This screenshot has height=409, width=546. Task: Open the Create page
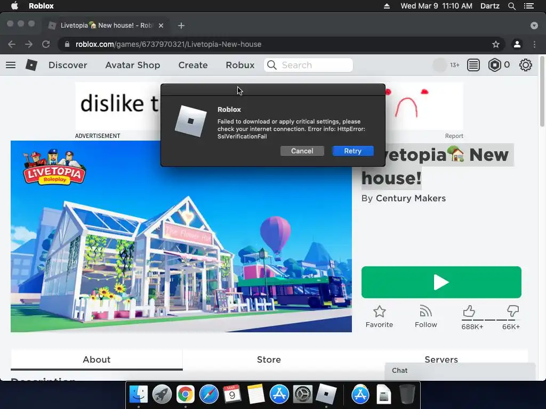point(193,65)
